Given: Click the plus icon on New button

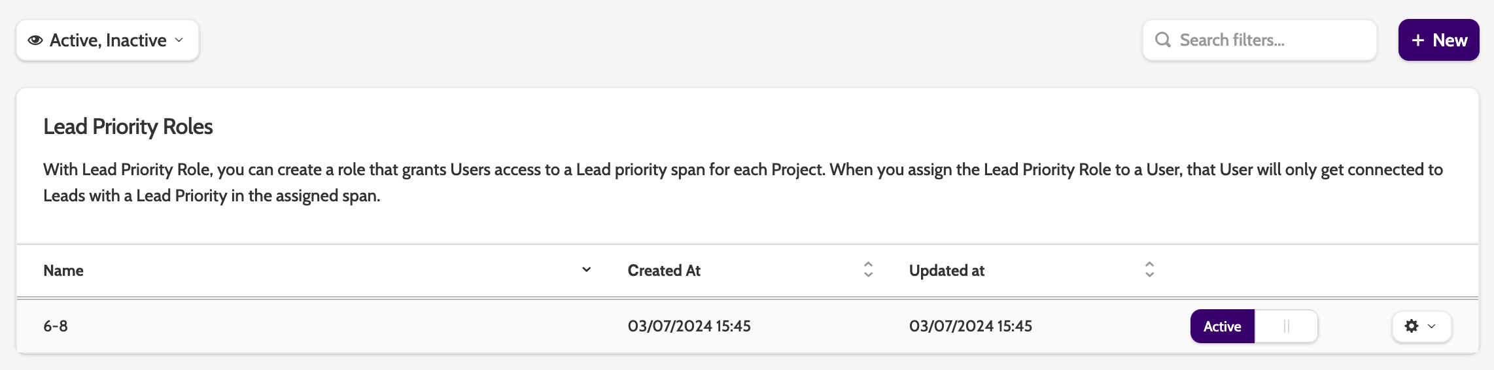Looking at the screenshot, I should (x=1417, y=41).
